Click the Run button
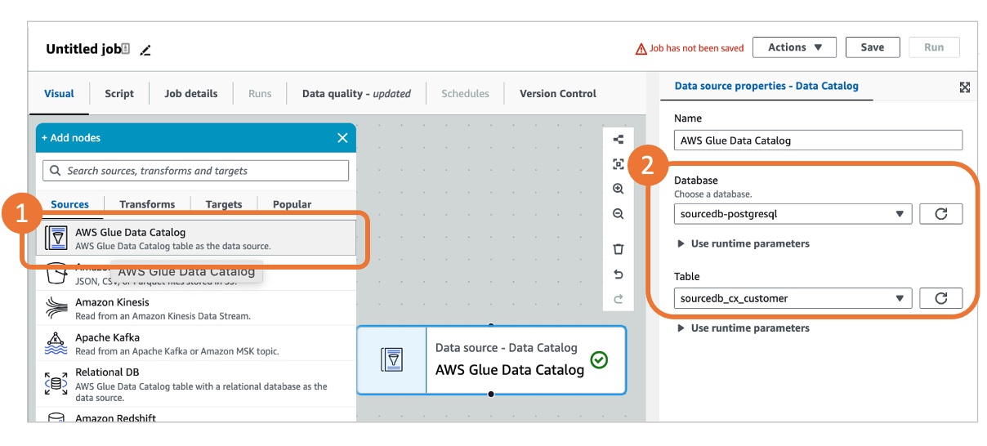 coord(934,47)
